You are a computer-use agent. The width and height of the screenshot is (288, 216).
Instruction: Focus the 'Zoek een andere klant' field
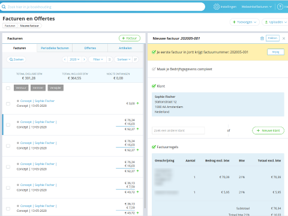coord(178,131)
